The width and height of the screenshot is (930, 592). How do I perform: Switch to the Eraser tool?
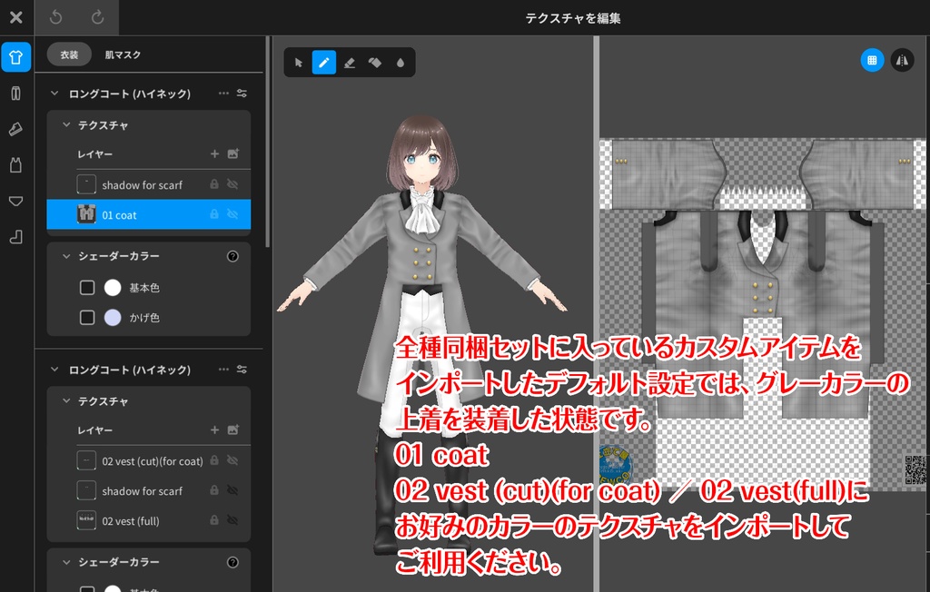[350, 62]
